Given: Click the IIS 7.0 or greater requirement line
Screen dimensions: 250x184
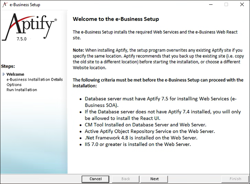Looking at the screenshot, I should [x=138, y=144].
